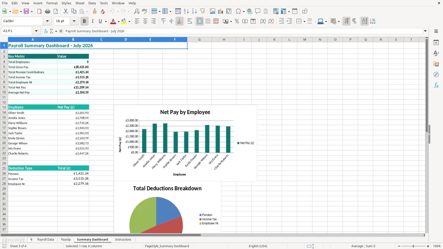Click the Add Decimal Place icon
Image resolution: width=443 pixels, height=249 pixels.
click(263, 21)
